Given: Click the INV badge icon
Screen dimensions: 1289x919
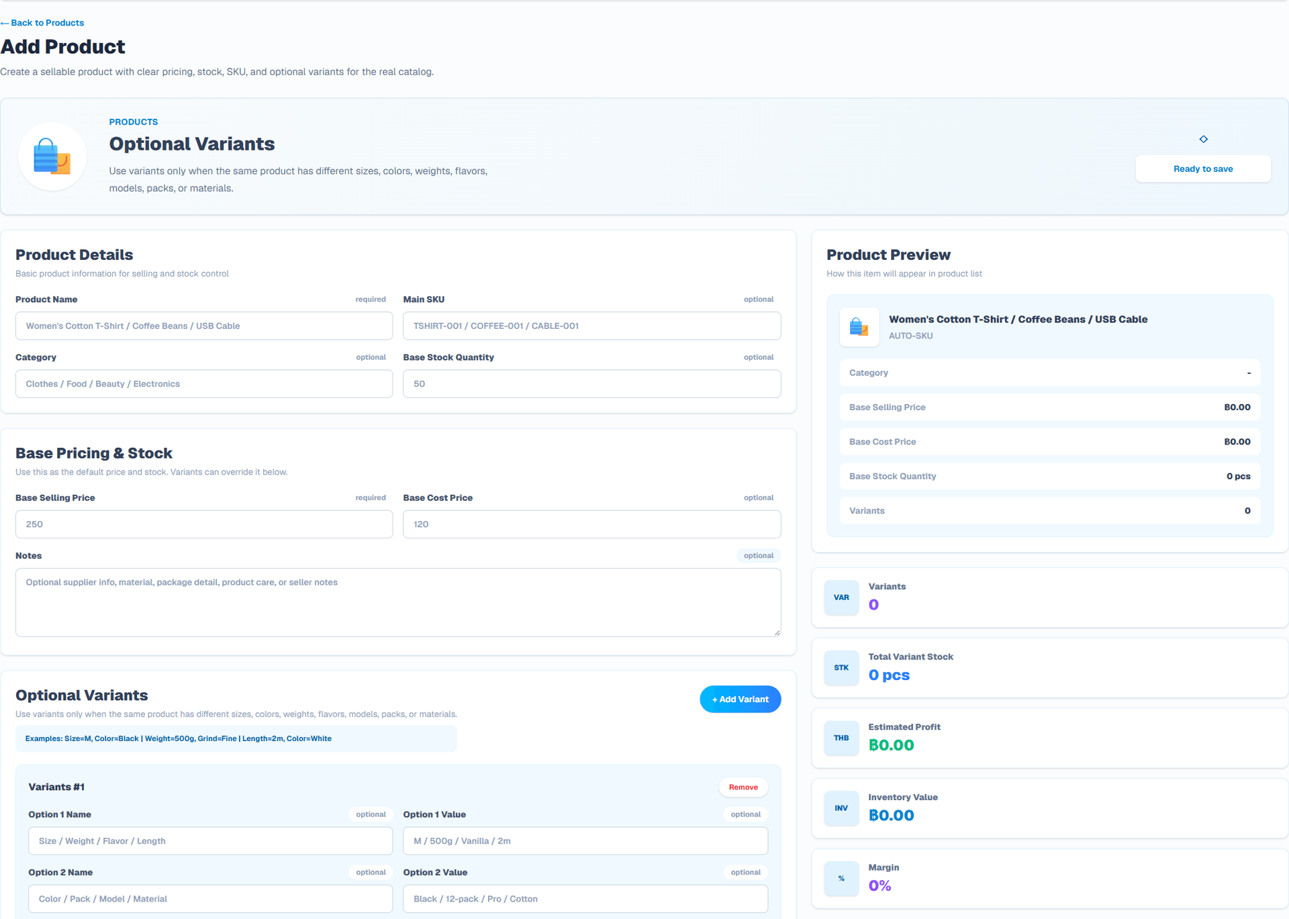Looking at the screenshot, I should coord(841,808).
